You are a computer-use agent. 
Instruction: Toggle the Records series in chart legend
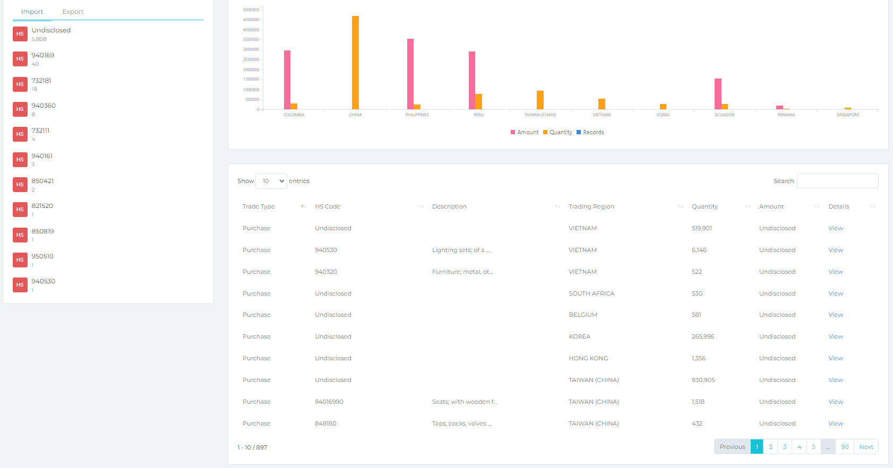tap(590, 132)
